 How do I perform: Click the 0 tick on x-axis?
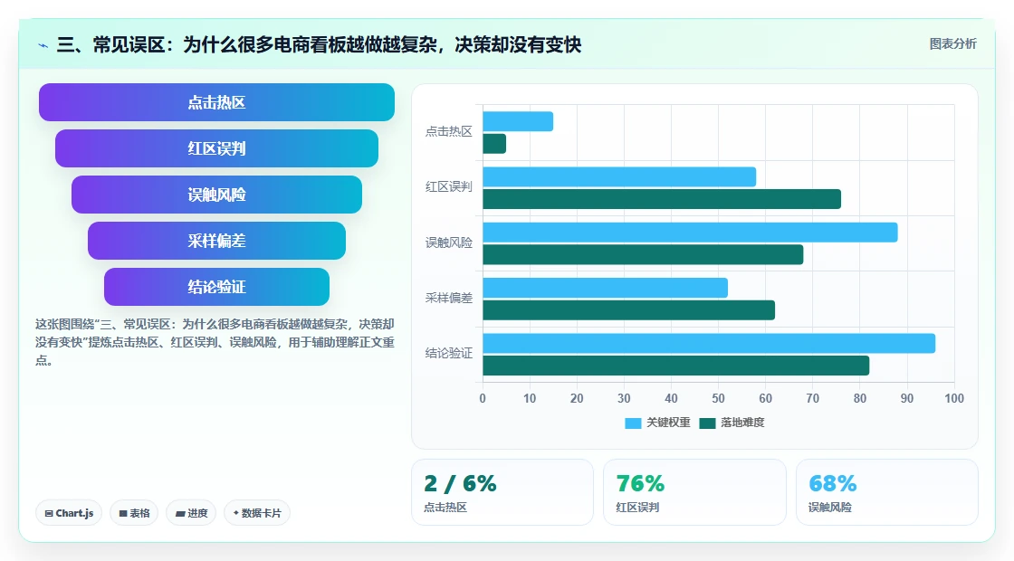483,399
